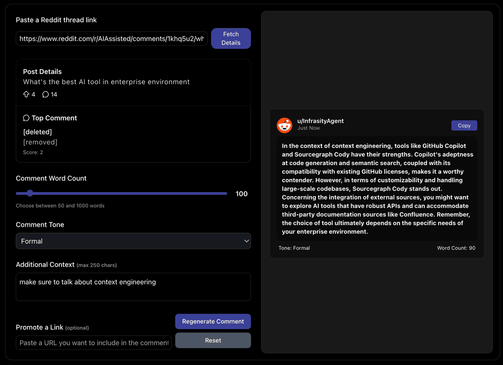Click the generated comment text body
This screenshot has width=503, height=365.
coord(377,189)
